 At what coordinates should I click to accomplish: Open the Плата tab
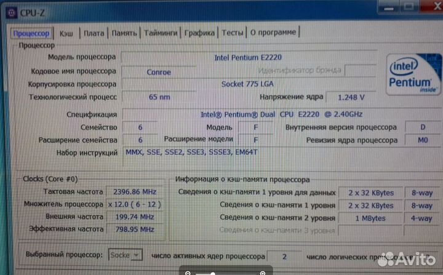click(x=94, y=33)
